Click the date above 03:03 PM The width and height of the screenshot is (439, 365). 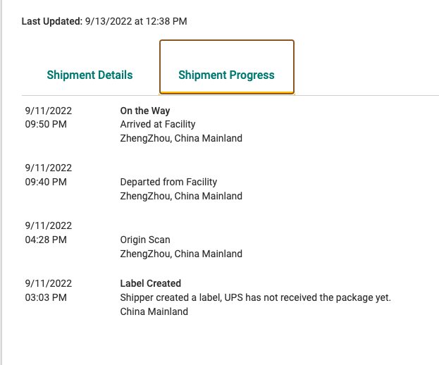tap(49, 283)
